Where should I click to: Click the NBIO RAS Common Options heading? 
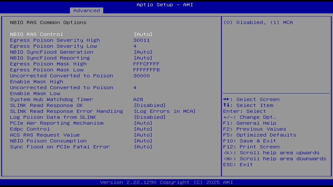pyautogui.click(x=48, y=23)
